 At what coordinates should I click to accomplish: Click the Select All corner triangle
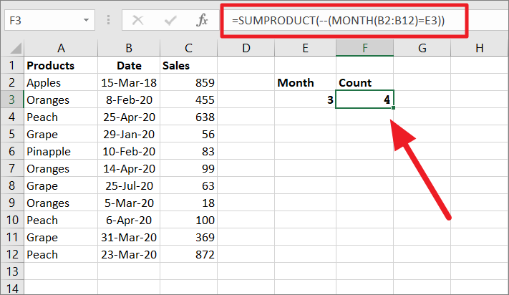tap(15, 48)
